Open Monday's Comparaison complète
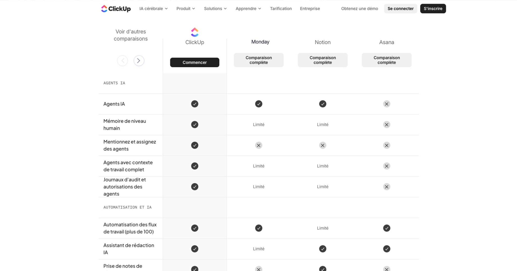Viewport: 517px width, 271px height. 258,60
